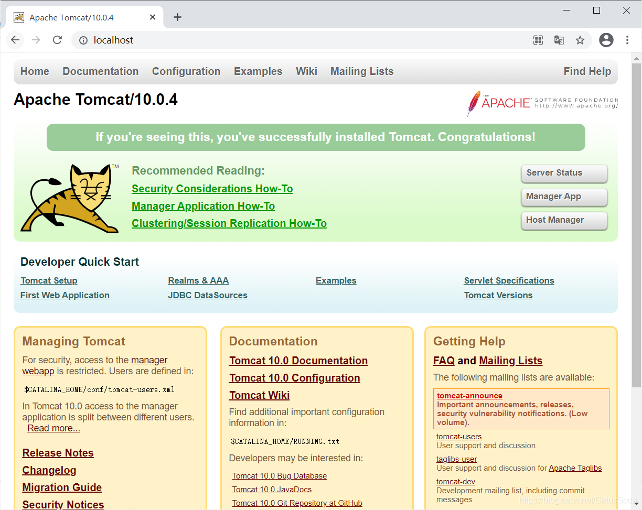The width and height of the screenshot is (642, 510).
Task: Click the Manager App button
Action: click(x=564, y=197)
